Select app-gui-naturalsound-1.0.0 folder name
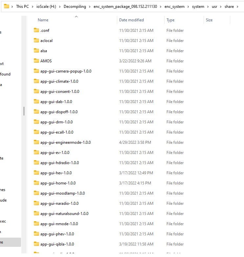Screen dimensions: 244x257 (x=64, y=214)
